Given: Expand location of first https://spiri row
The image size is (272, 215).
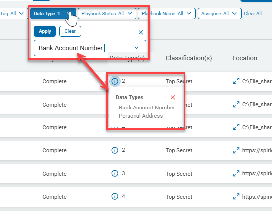Looking at the screenshot, I should (236, 150).
